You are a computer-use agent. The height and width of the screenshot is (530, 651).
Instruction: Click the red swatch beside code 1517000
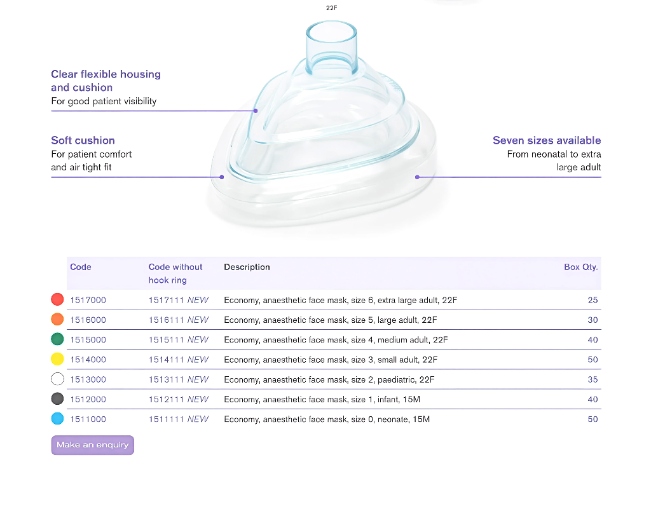point(57,299)
